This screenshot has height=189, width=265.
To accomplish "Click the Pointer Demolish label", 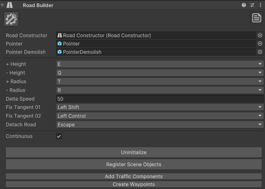I will 26,52.
